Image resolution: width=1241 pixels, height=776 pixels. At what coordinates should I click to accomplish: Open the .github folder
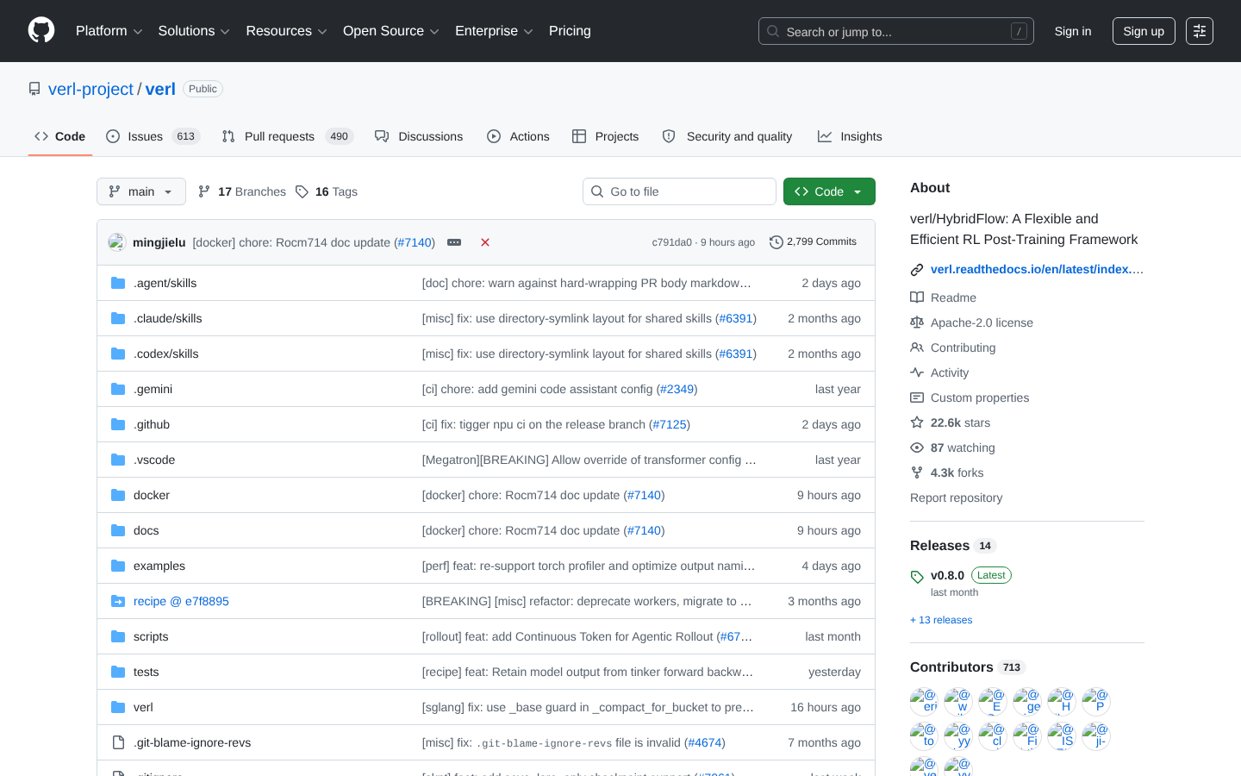[152, 424]
